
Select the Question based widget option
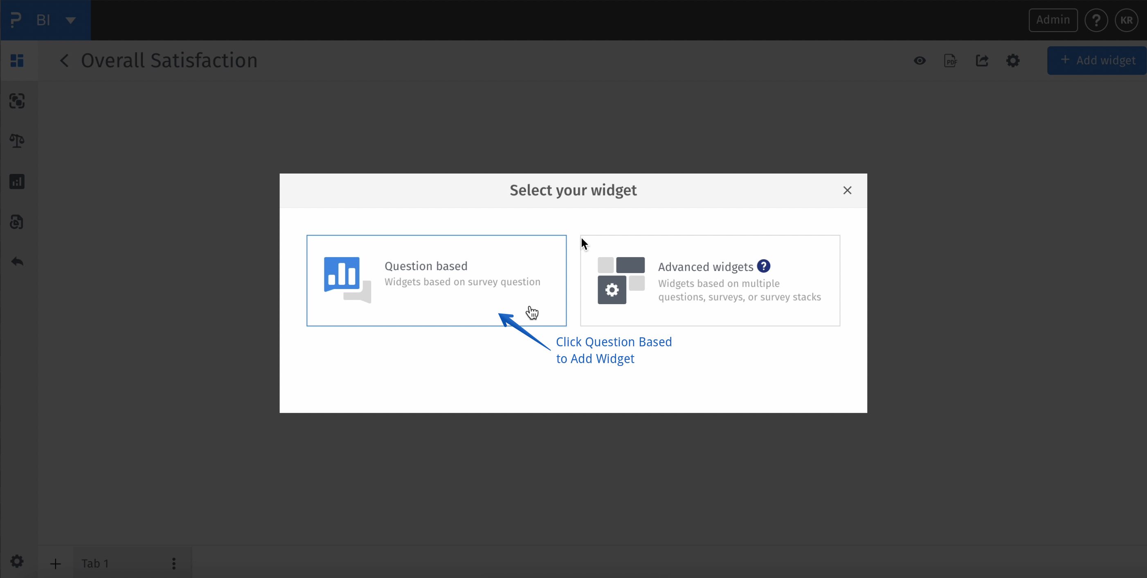pos(436,280)
